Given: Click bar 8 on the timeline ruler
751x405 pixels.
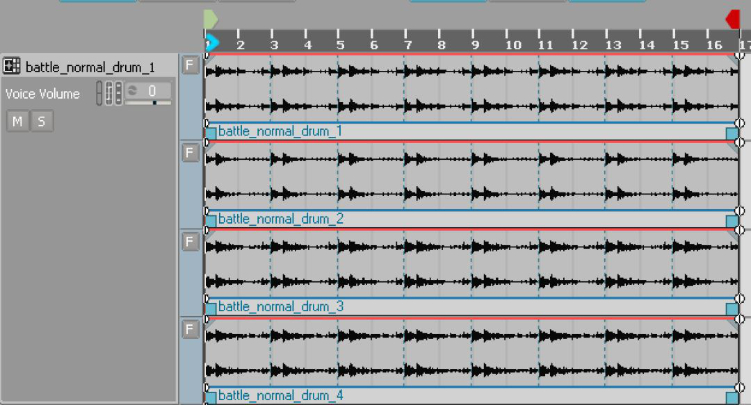Looking at the screenshot, I should coord(442,45).
